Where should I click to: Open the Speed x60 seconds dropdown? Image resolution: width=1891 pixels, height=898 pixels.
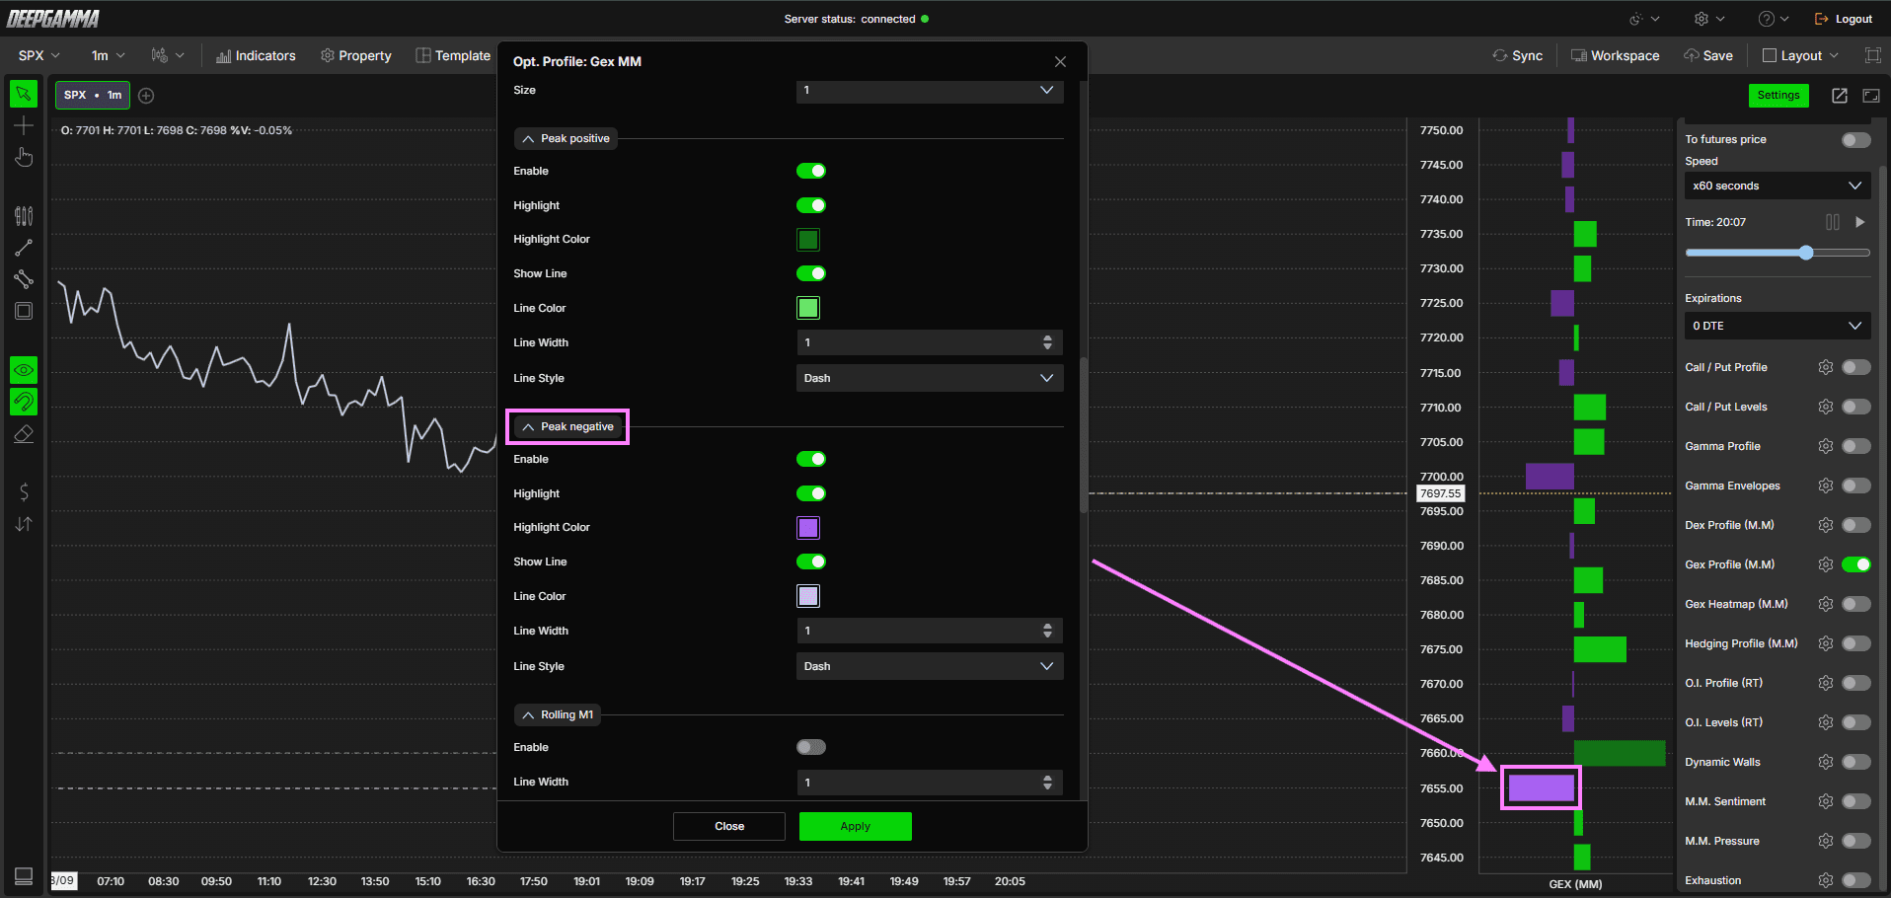[1778, 186]
